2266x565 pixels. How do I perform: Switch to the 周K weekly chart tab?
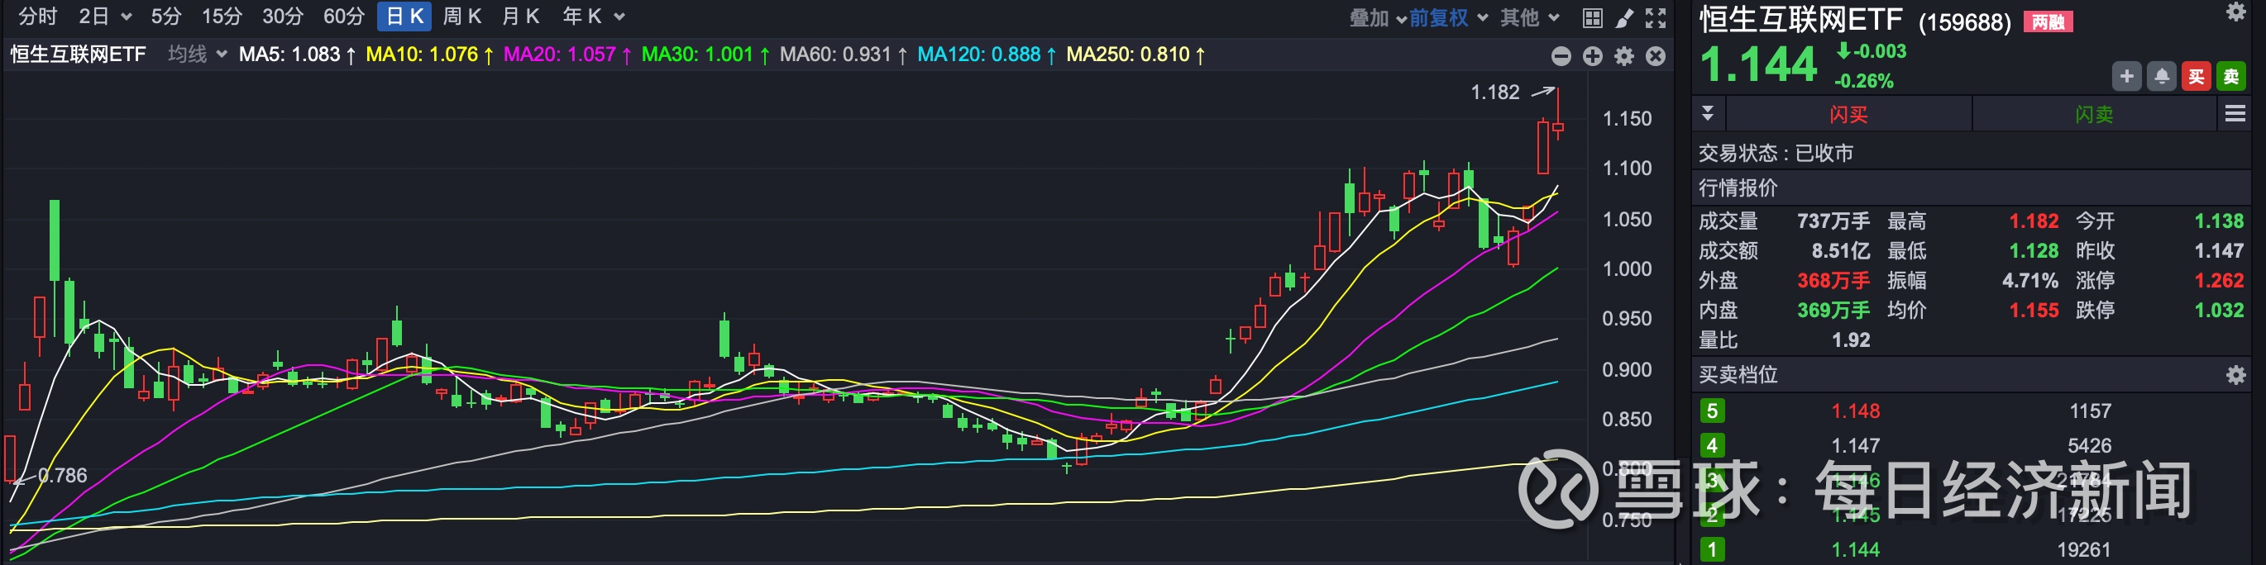[x=461, y=17]
